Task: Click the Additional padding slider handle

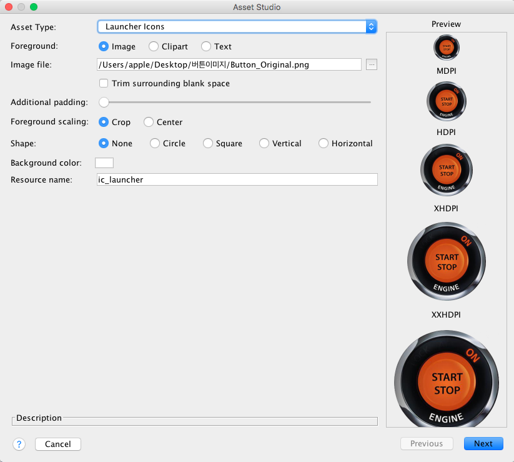Action: pyautogui.click(x=104, y=103)
